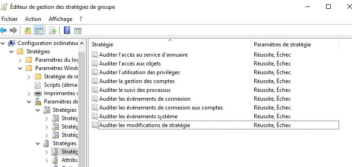Expand the Attribu... tree node
352x167 pixels.
pyautogui.click(x=47, y=161)
